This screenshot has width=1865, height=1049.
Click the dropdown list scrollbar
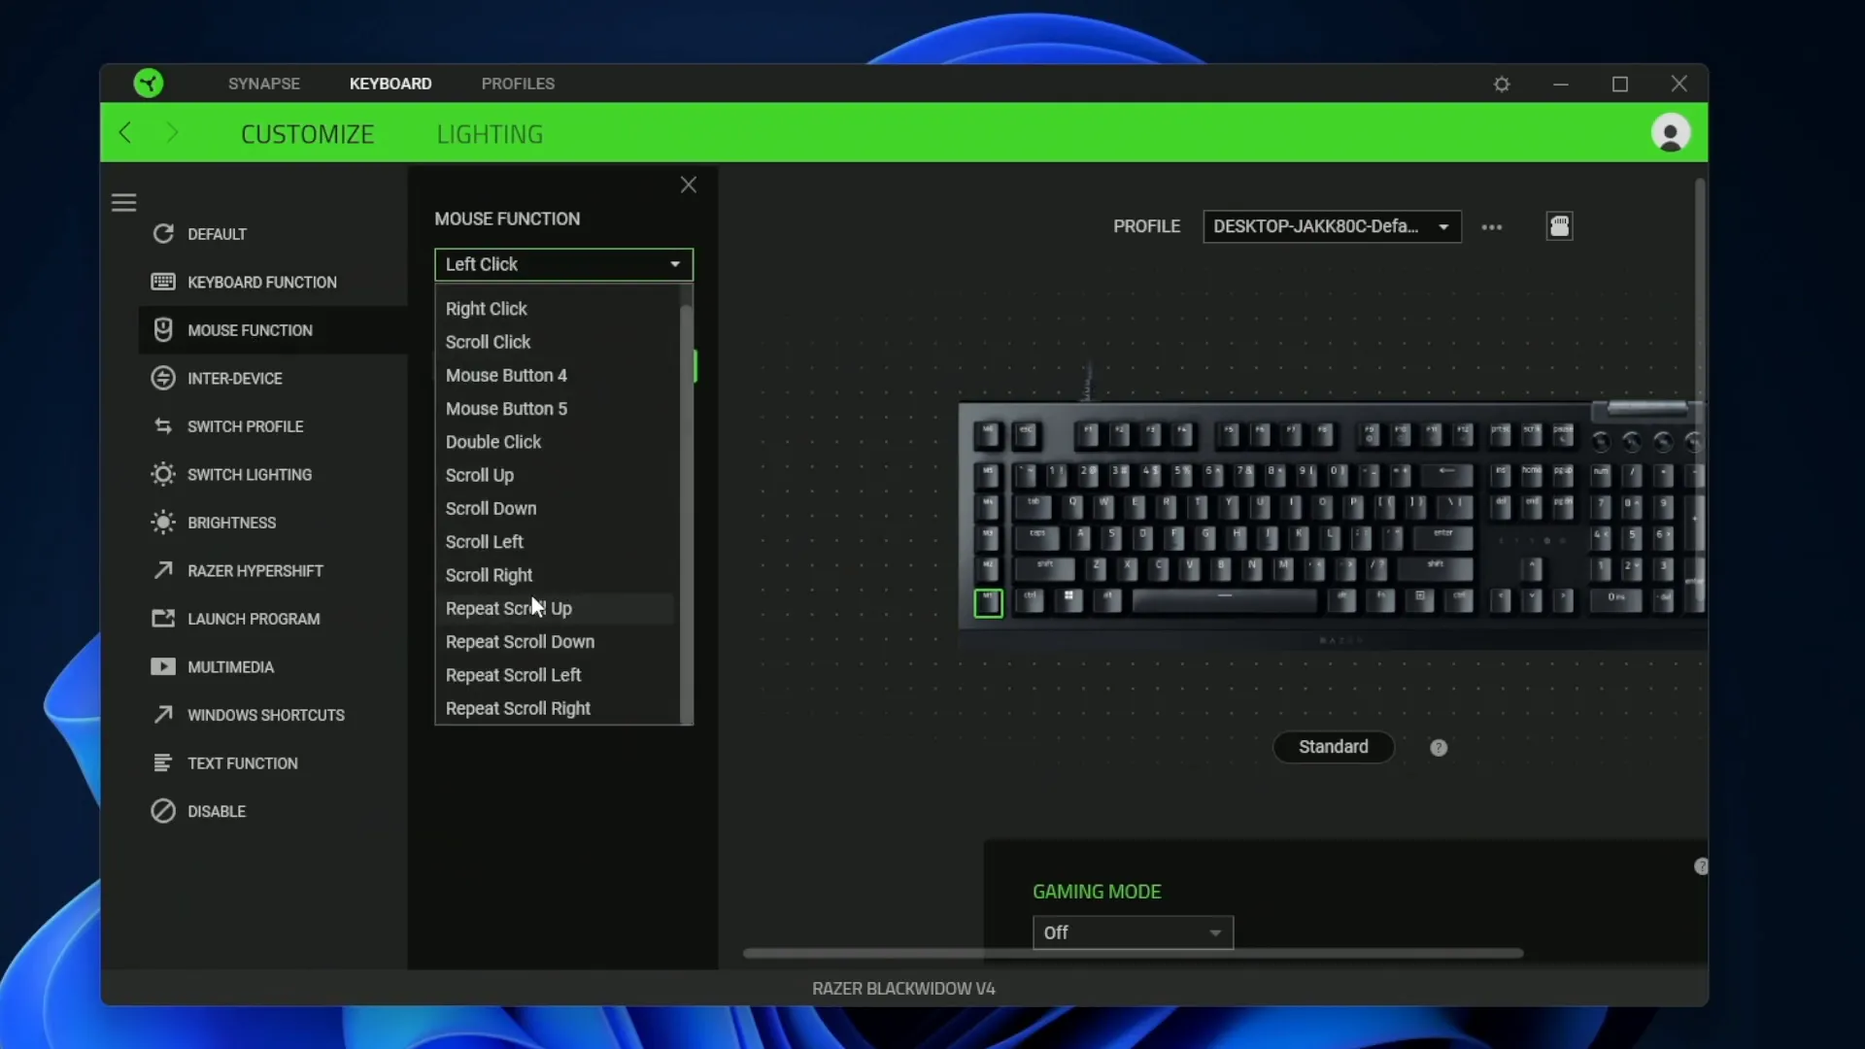pos(687,515)
